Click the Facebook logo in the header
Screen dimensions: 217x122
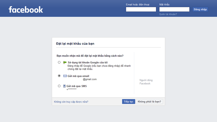[26, 10]
